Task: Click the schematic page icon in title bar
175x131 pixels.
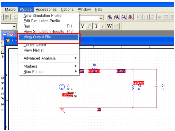Action: [8, 41]
